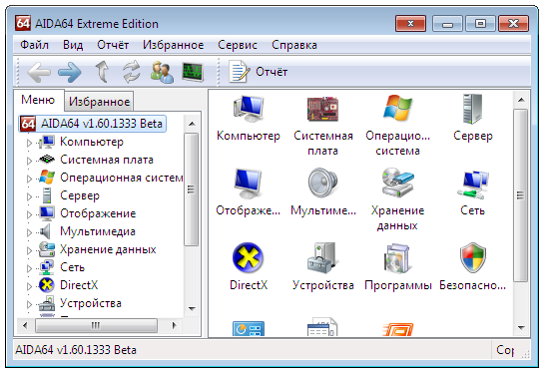Viewport: 544px width, 373px height.
Task: Select Операционная система Windows flag icon in pane
Action: pyautogui.click(x=397, y=108)
